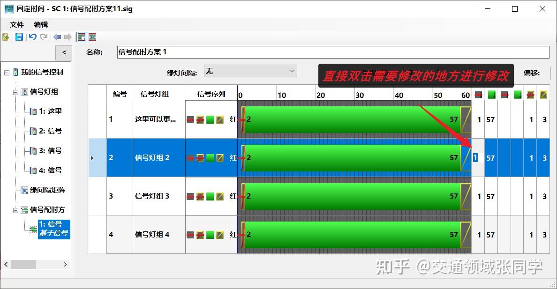Click the green phase bar of 信号灯组 3
The height and width of the screenshot is (289, 557).
point(352,196)
